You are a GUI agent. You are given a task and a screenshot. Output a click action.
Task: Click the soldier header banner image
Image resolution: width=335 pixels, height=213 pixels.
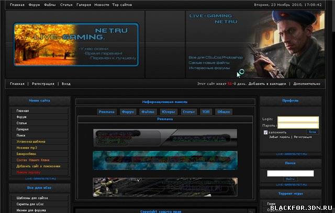coord(255,44)
